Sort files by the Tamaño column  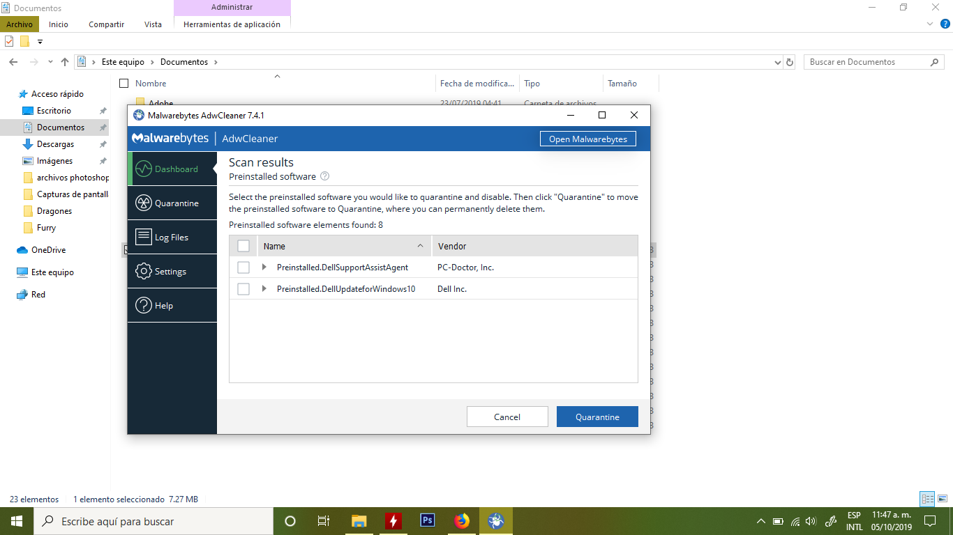tap(622, 84)
